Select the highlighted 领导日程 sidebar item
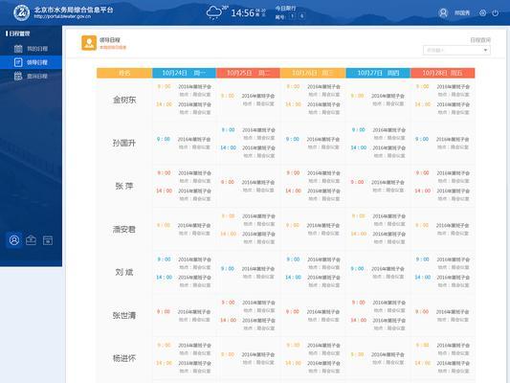This screenshot has height=383, width=510. (31, 62)
